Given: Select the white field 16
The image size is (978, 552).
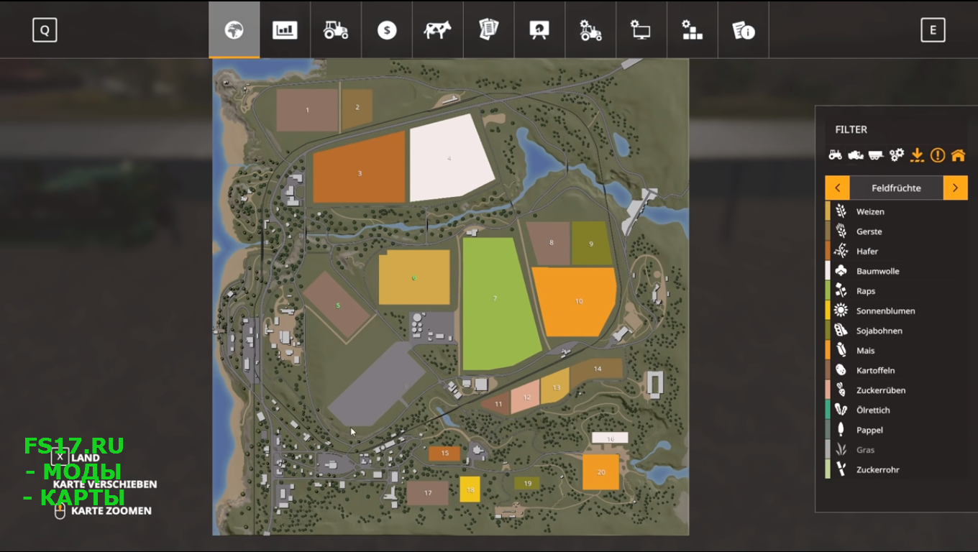Looking at the screenshot, I should [610, 438].
